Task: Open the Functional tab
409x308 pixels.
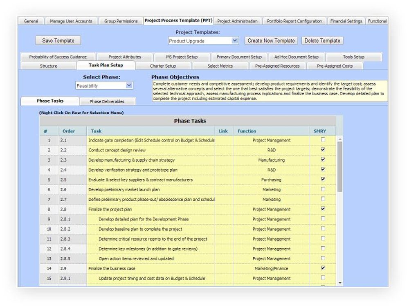Action: pyautogui.click(x=377, y=21)
